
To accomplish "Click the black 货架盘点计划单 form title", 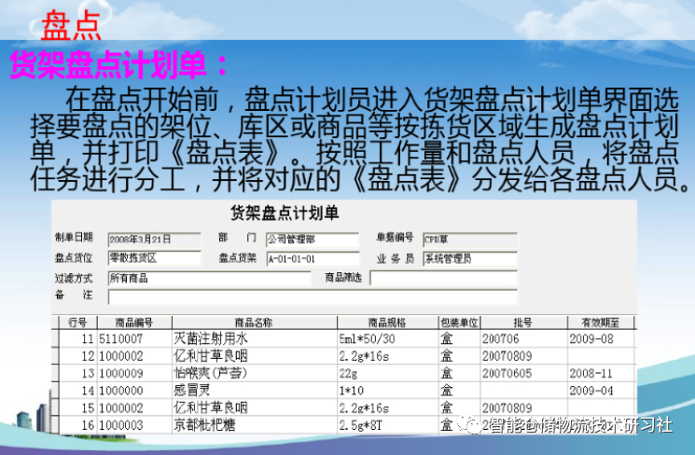I will click(x=285, y=214).
